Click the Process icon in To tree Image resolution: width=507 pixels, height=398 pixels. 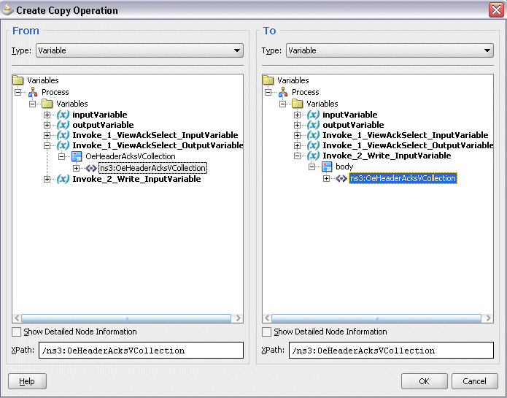283,92
